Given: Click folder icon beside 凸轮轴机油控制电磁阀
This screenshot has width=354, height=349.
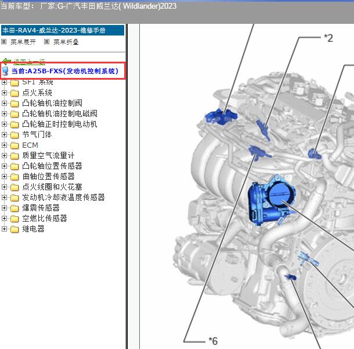Looking at the screenshot, I should [15, 114].
